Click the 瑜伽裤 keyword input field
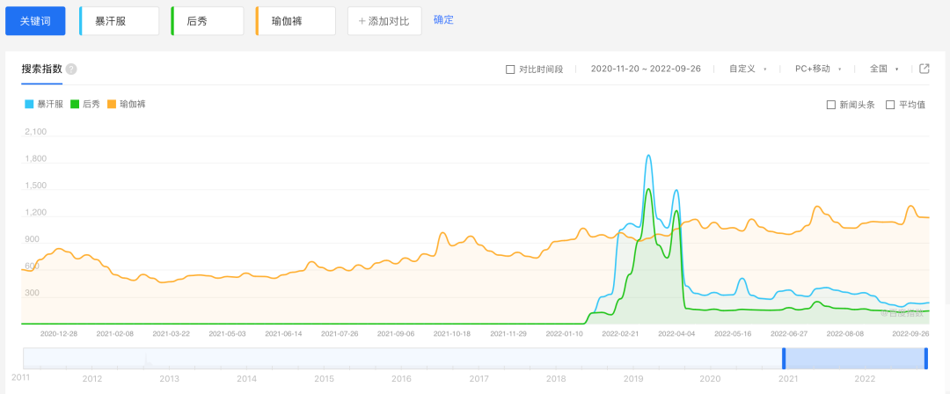950x394 pixels. (296, 20)
